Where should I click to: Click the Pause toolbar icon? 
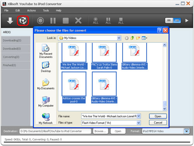click(53, 21)
